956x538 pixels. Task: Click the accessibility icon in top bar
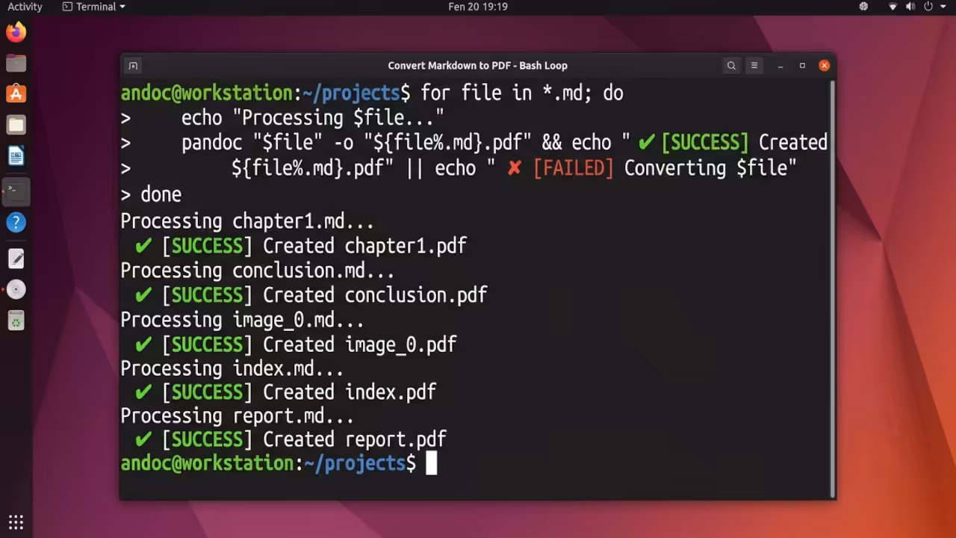[863, 7]
